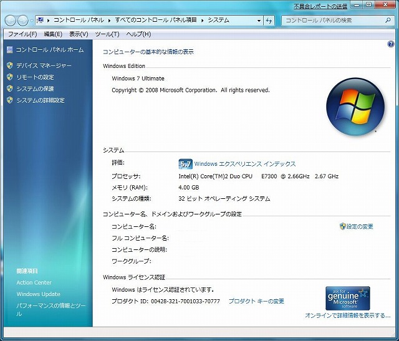The image size is (399, 341).
Task: Click the コンピューター名: label
Action: click(134, 226)
